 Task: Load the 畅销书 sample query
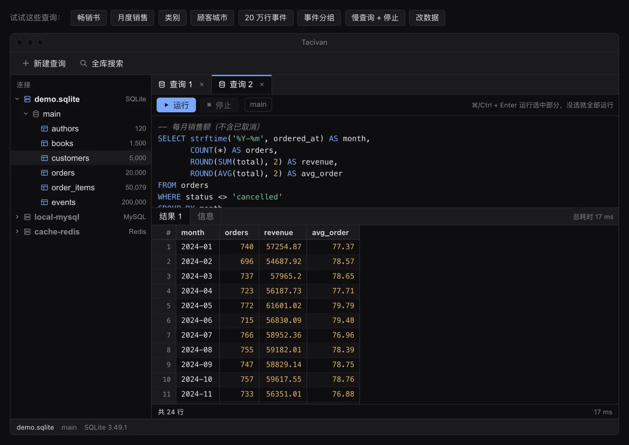tap(89, 18)
